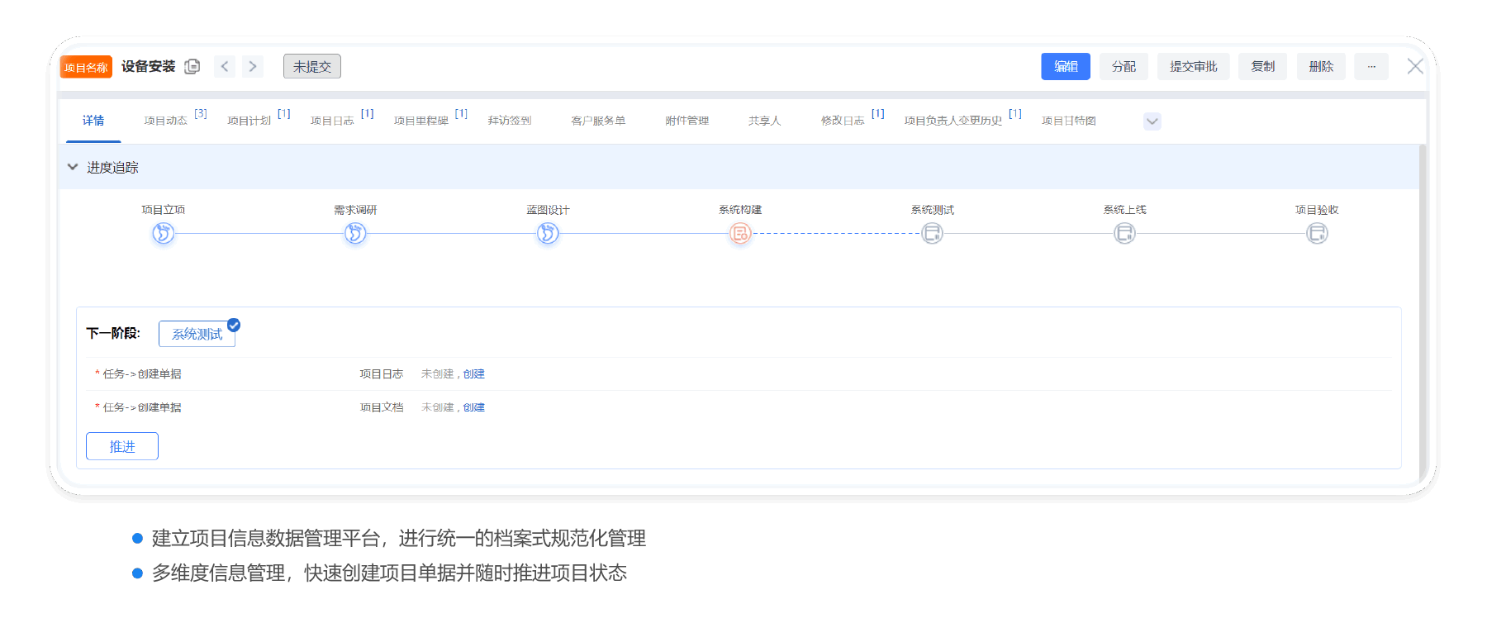Switch to the 项目动态 tab
The width and height of the screenshot is (1487, 623).
[166, 121]
